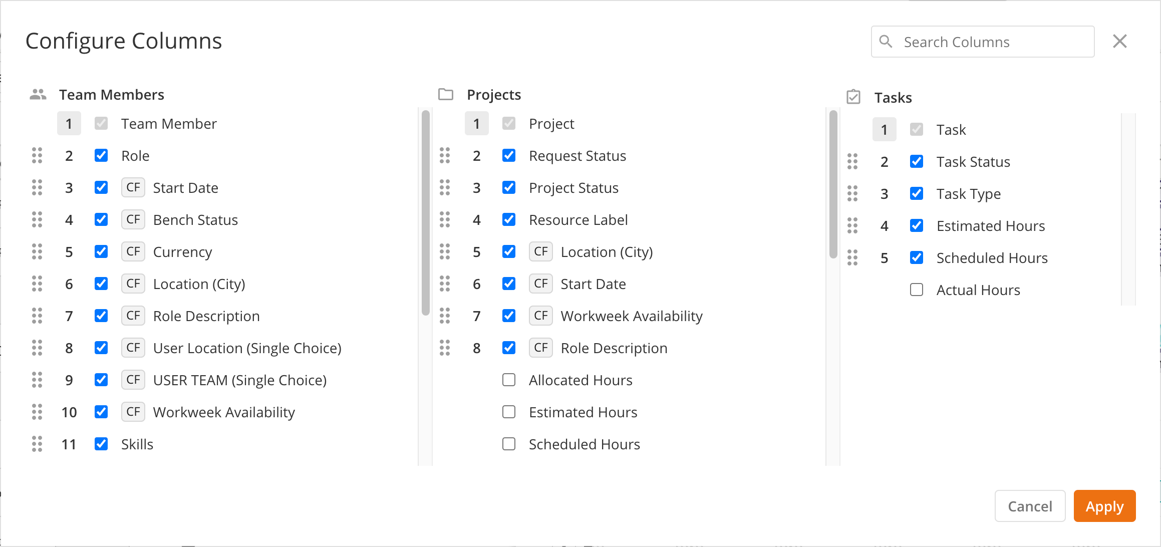Viewport: 1161px width, 547px height.
Task: Uncheck the Resource Label checkbox
Action: [x=509, y=219]
